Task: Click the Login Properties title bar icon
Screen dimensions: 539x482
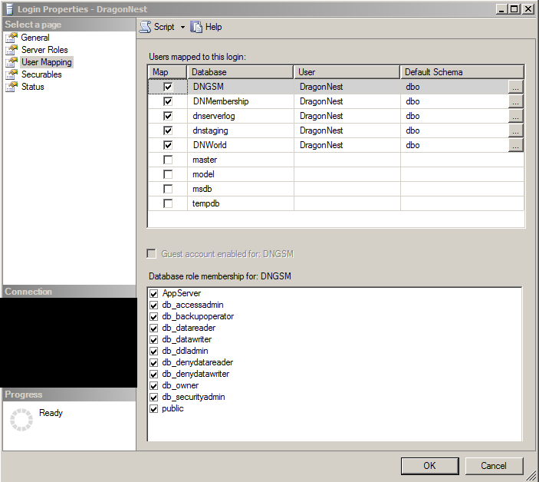Action: tap(10, 9)
